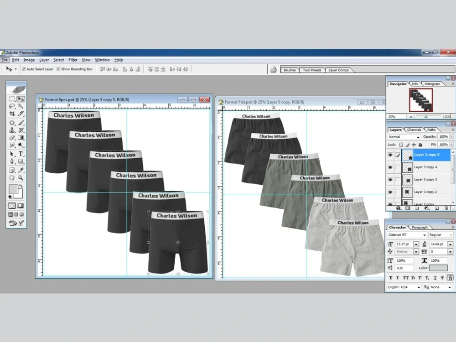Add a layer style icon
Screen dimensions: 456x342
click(x=399, y=208)
